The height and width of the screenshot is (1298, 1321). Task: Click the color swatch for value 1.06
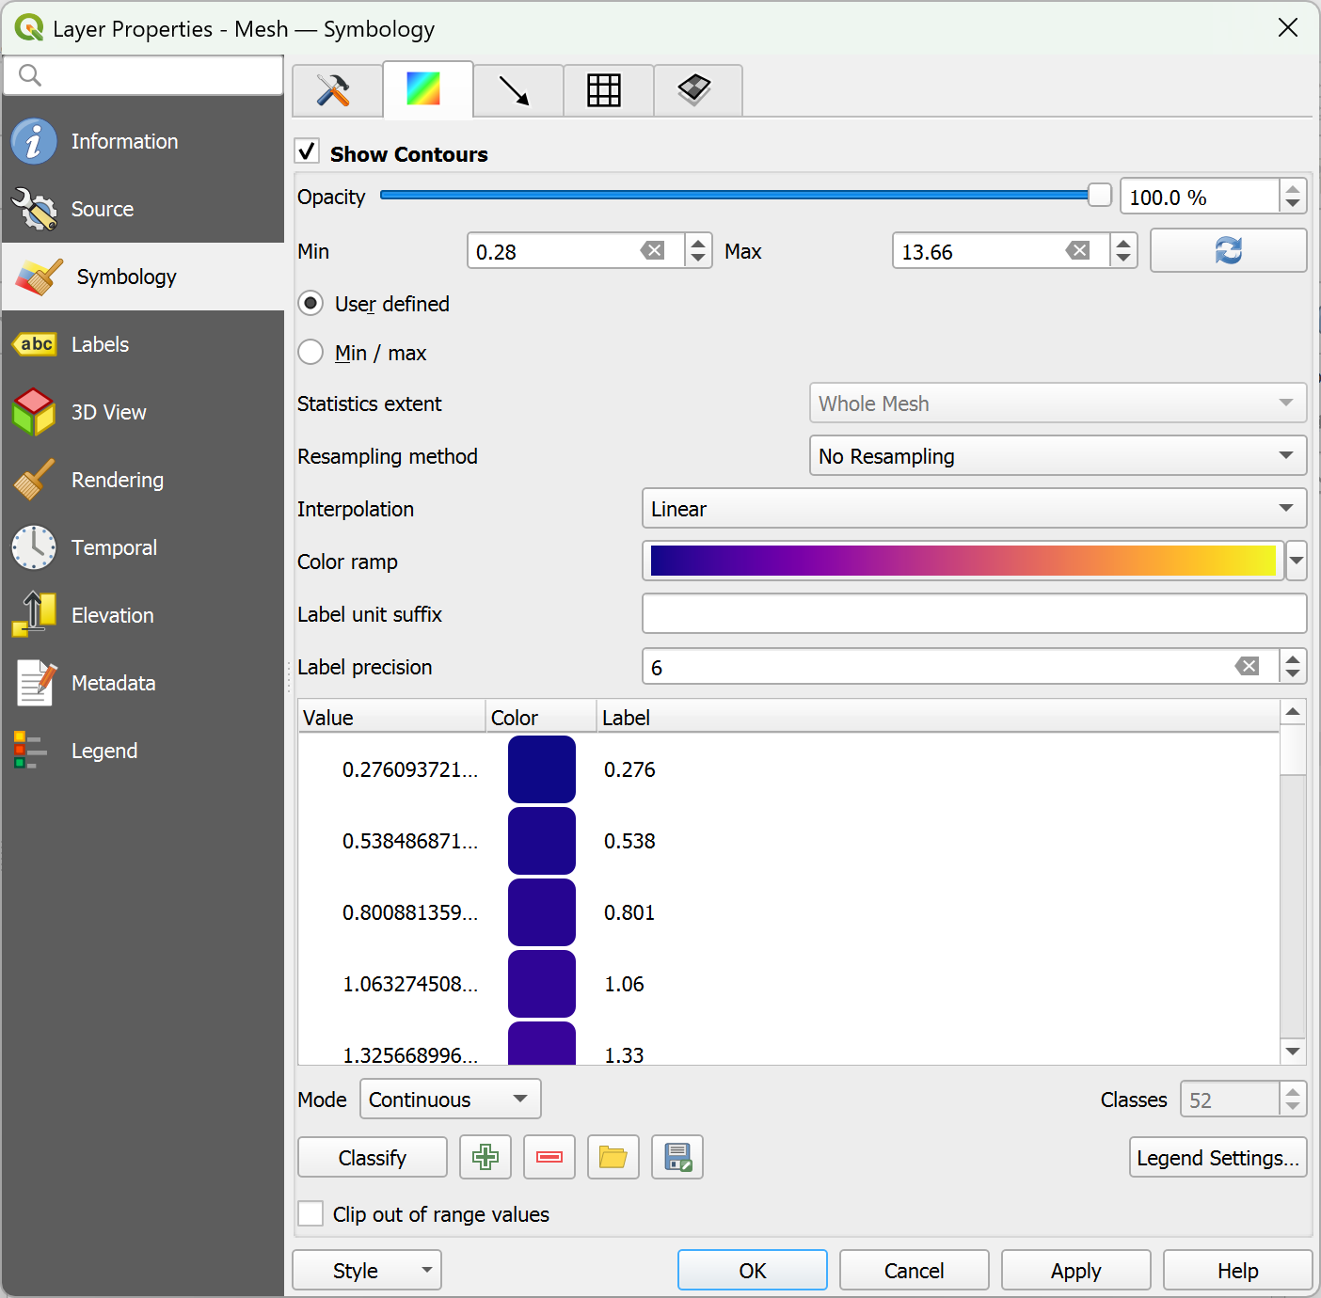click(x=542, y=984)
